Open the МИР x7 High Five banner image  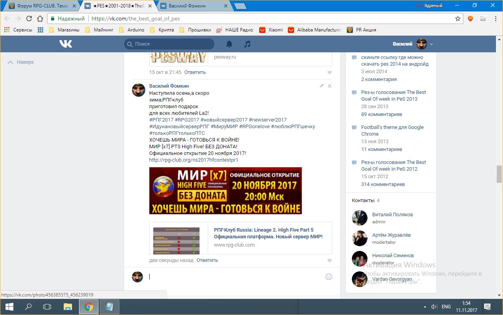point(225,191)
